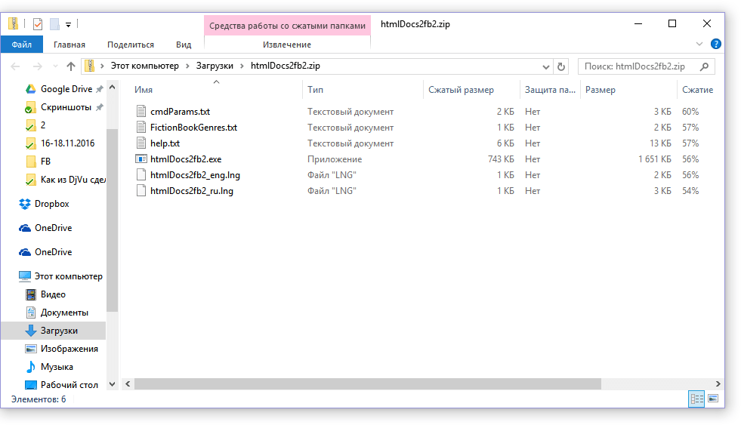Image resolution: width=741 pixels, height=425 pixels.
Task: Click the New Folder icon in title bar
Action: (x=54, y=24)
